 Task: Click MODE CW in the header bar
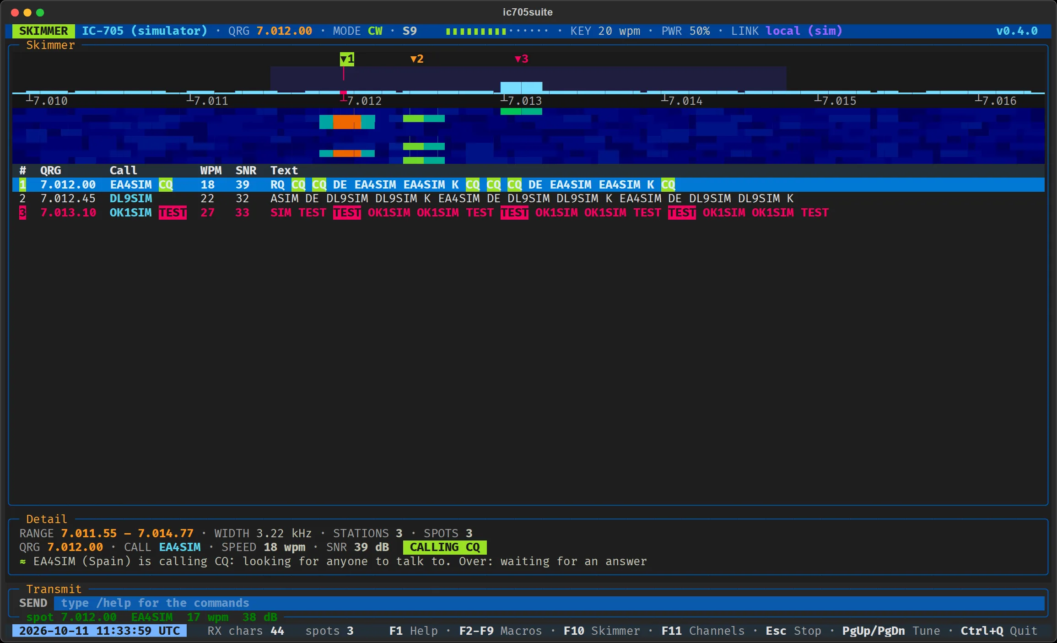357,31
